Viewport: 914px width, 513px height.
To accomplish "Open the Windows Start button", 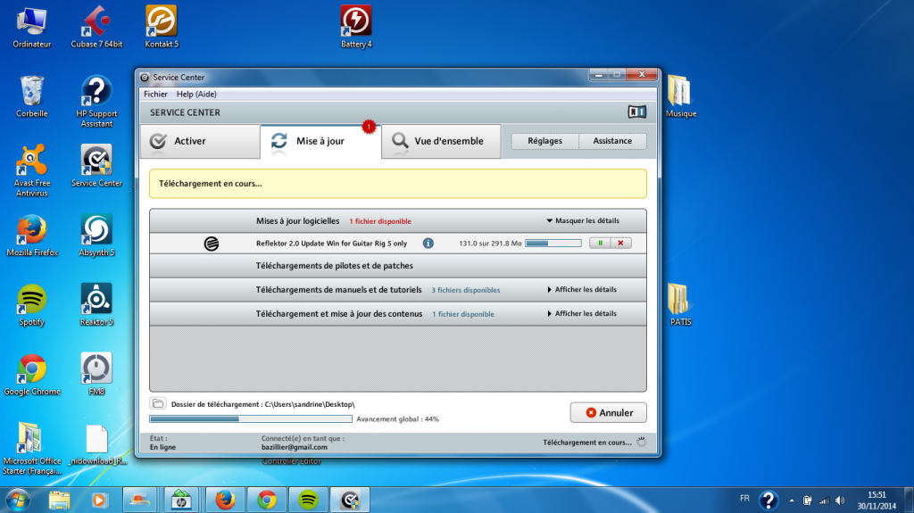I will click(x=18, y=501).
